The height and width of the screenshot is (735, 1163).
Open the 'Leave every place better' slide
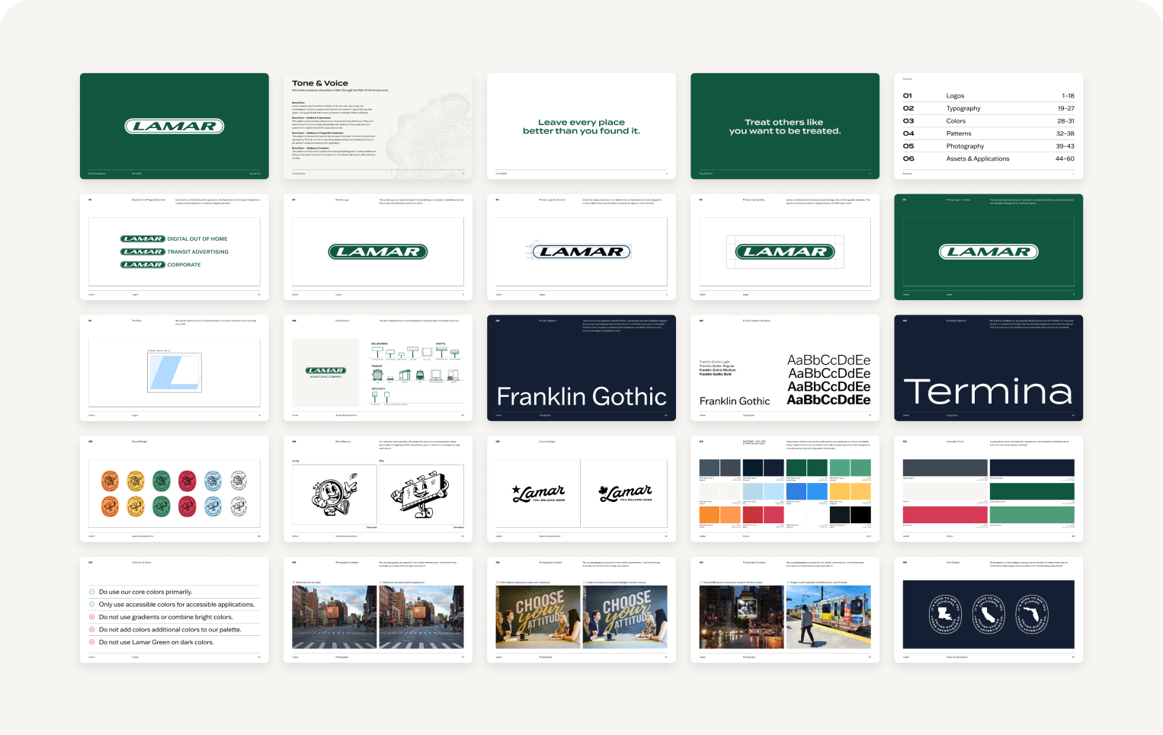click(x=581, y=126)
